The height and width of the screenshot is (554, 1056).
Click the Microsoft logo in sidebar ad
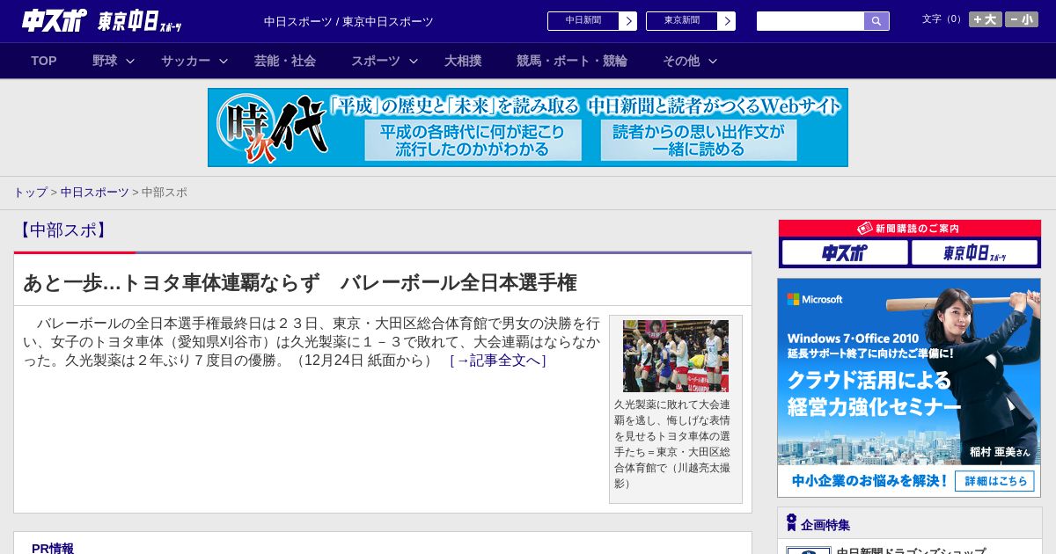tap(815, 299)
